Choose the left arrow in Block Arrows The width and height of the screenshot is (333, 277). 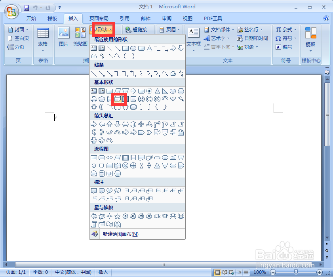click(x=102, y=124)
